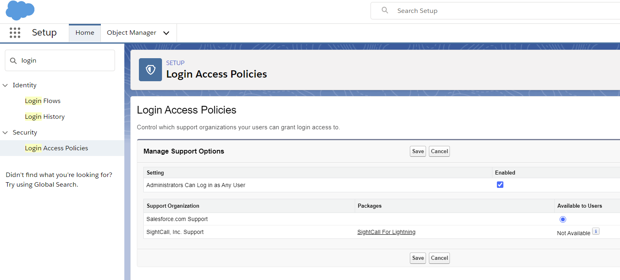Click the Setting column header
The width and height of the screenshot is (620, 280).
155,173
